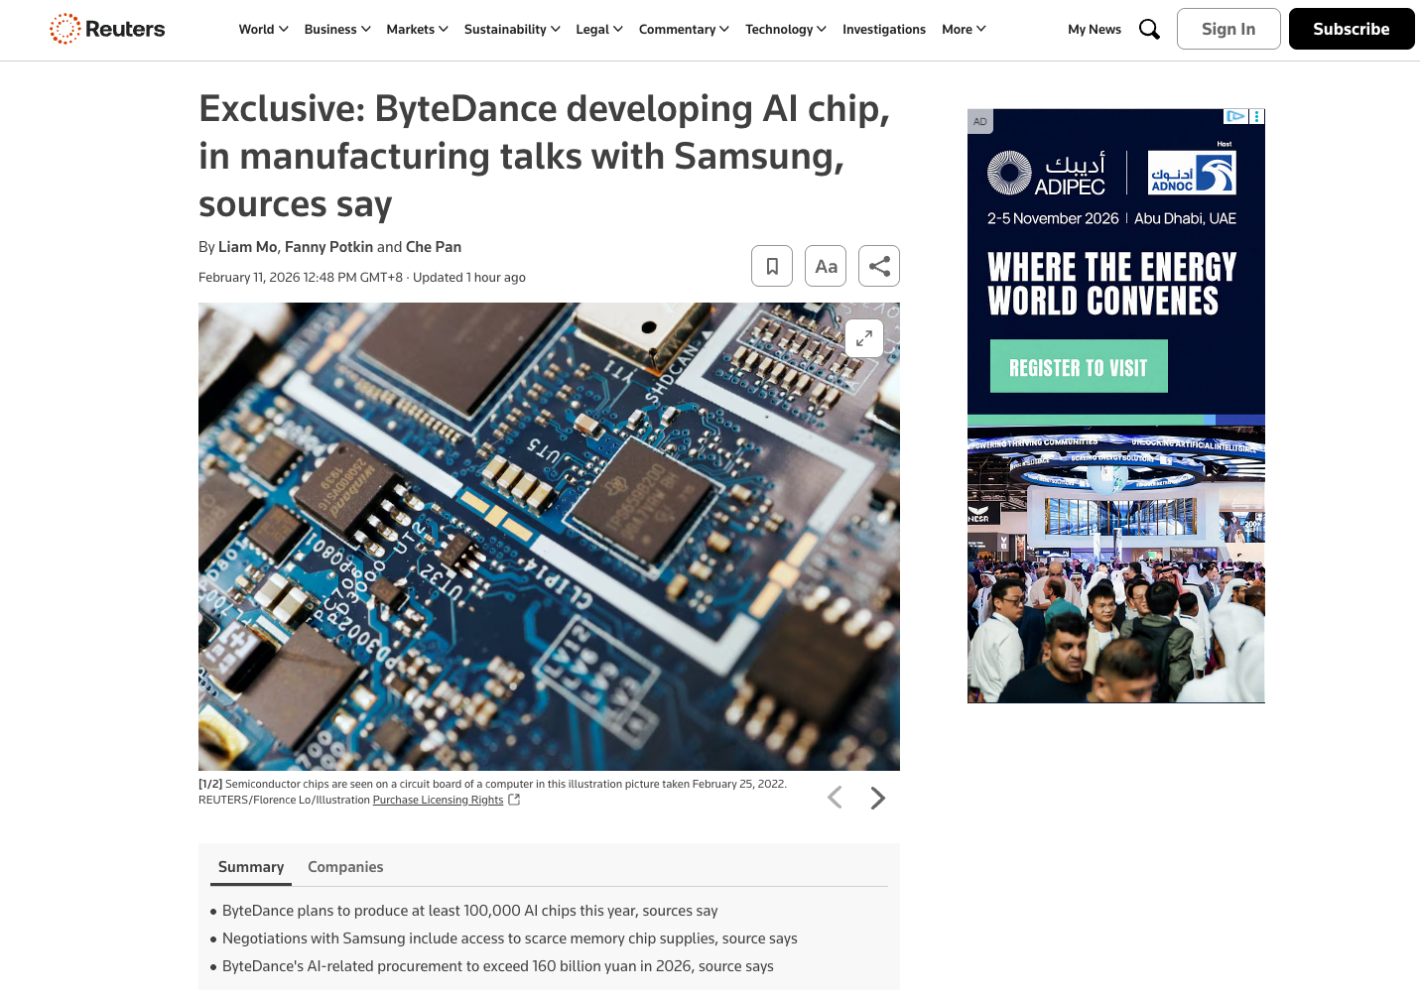The width and height of the screenshot is (1420, 999).
Task: Click the Subscribe button
Action: pyautogui.click(x=1351, y=29)
